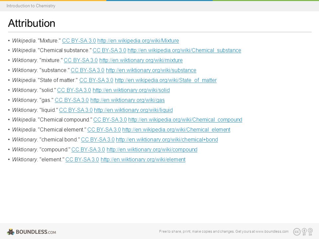Click the text "State of matter."
The width and height of the screenshot is (319, 239).
[58, 80]
